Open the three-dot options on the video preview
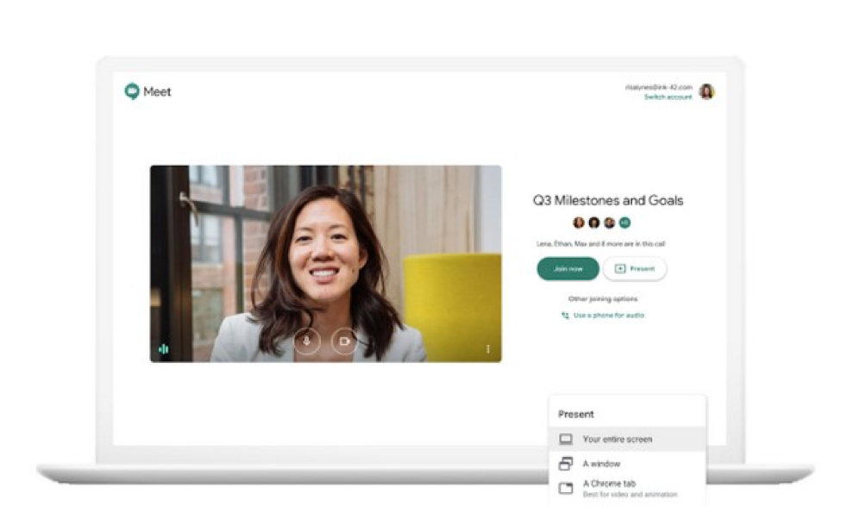Screen dimensions: 841x507 (487, 349)
